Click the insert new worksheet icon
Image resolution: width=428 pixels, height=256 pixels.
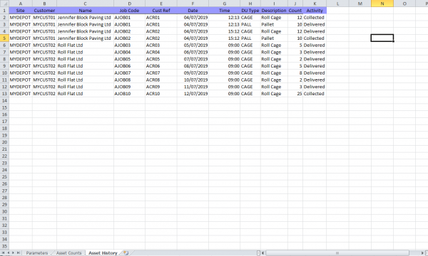(126, 253)
